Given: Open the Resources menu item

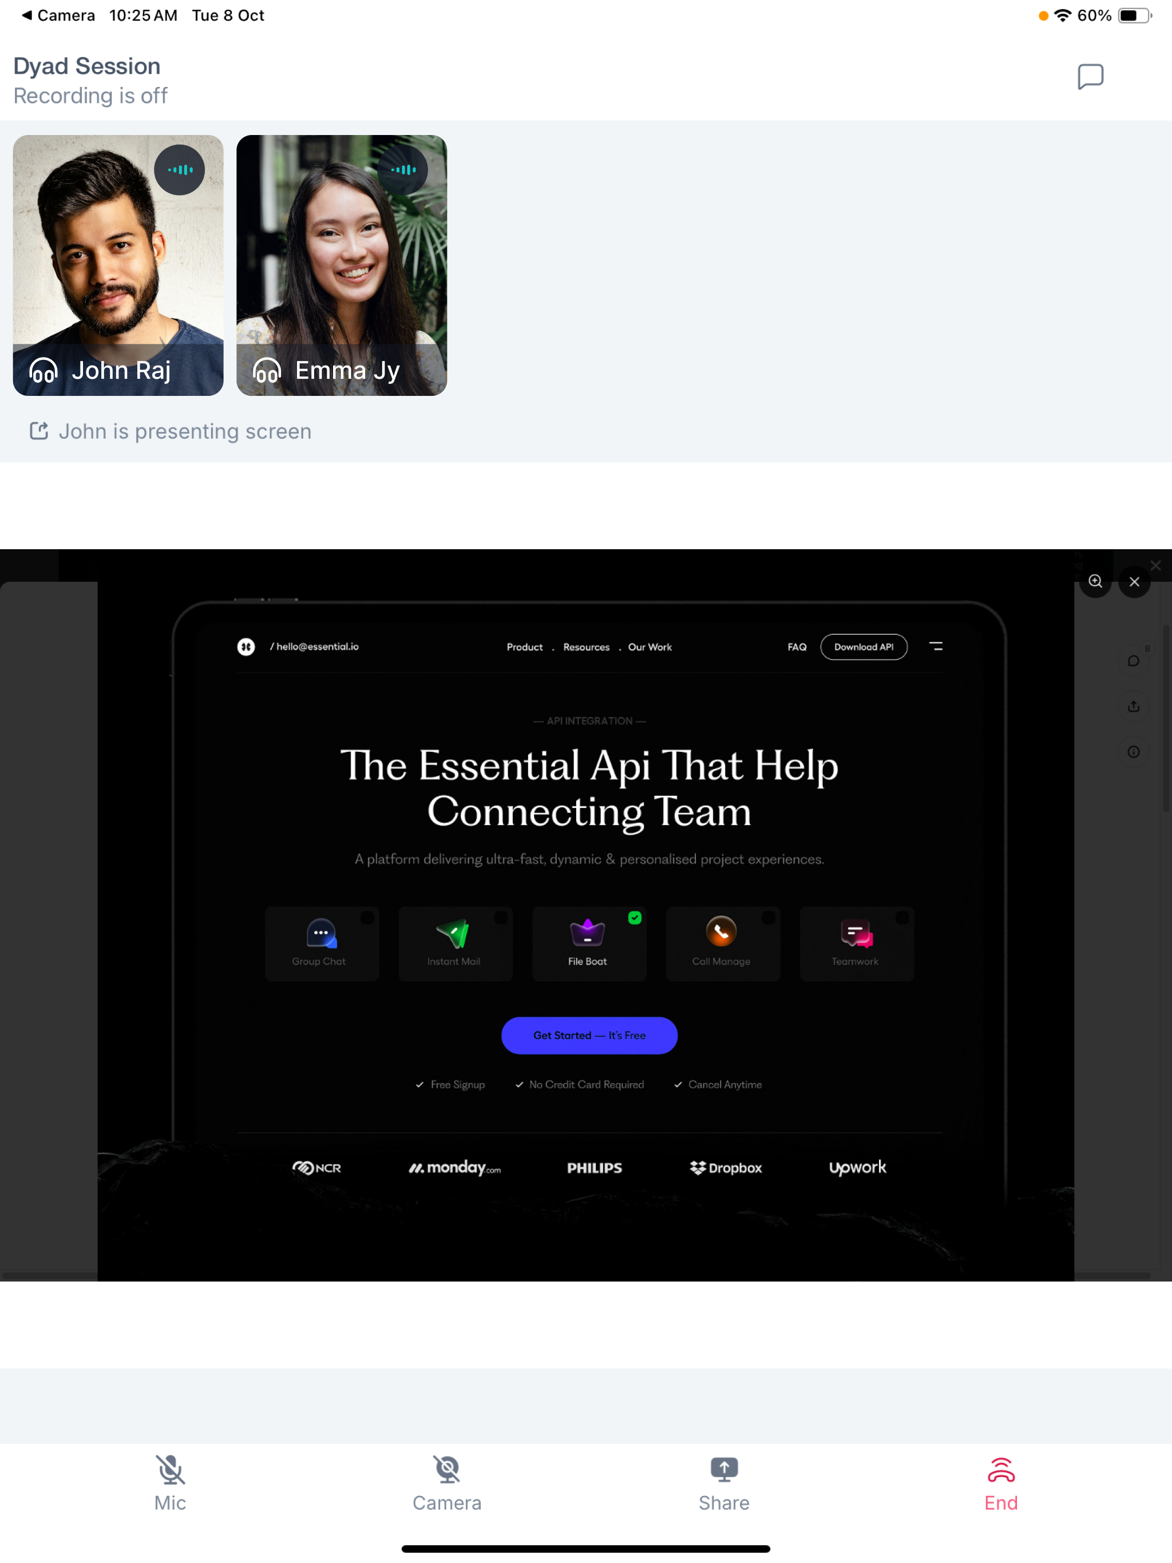Looking at the screenshot, I should 586,647.
